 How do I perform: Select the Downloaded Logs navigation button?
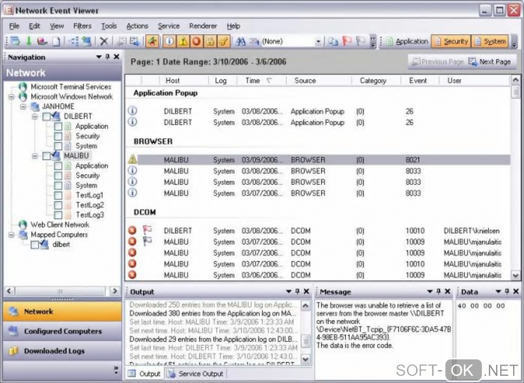click(63, 351)
